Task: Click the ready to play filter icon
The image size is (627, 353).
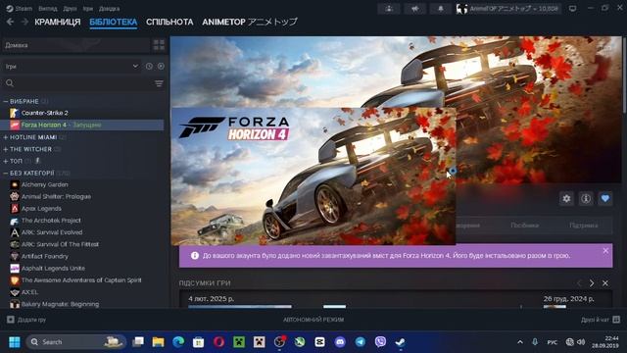Action: pos(161,67)
